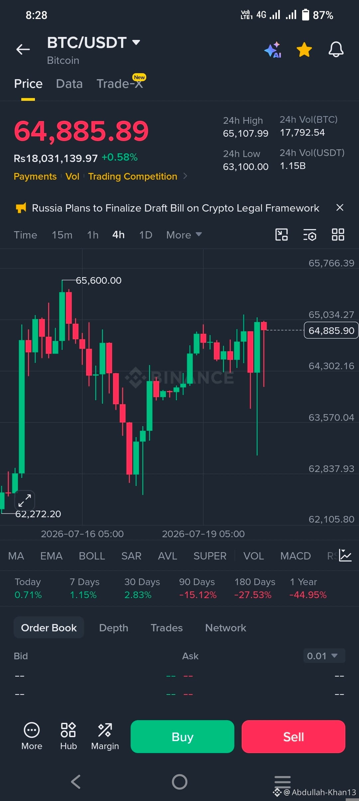Open the Vol tag link
359x801 pixels.
click(x=72, y=176)
